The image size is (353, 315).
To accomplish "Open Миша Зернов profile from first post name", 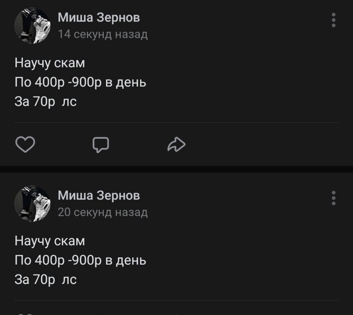I will tap(99, 17).
